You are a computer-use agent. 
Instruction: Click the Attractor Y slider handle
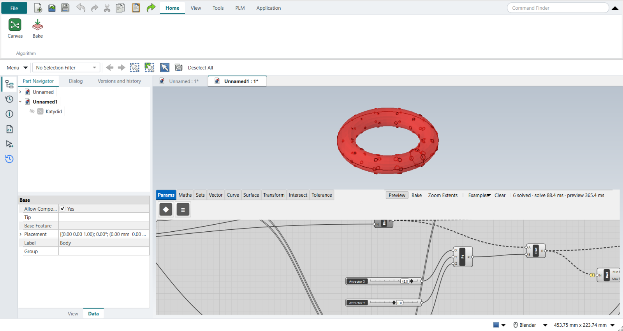pyautogui.click(x=394, y=303)
